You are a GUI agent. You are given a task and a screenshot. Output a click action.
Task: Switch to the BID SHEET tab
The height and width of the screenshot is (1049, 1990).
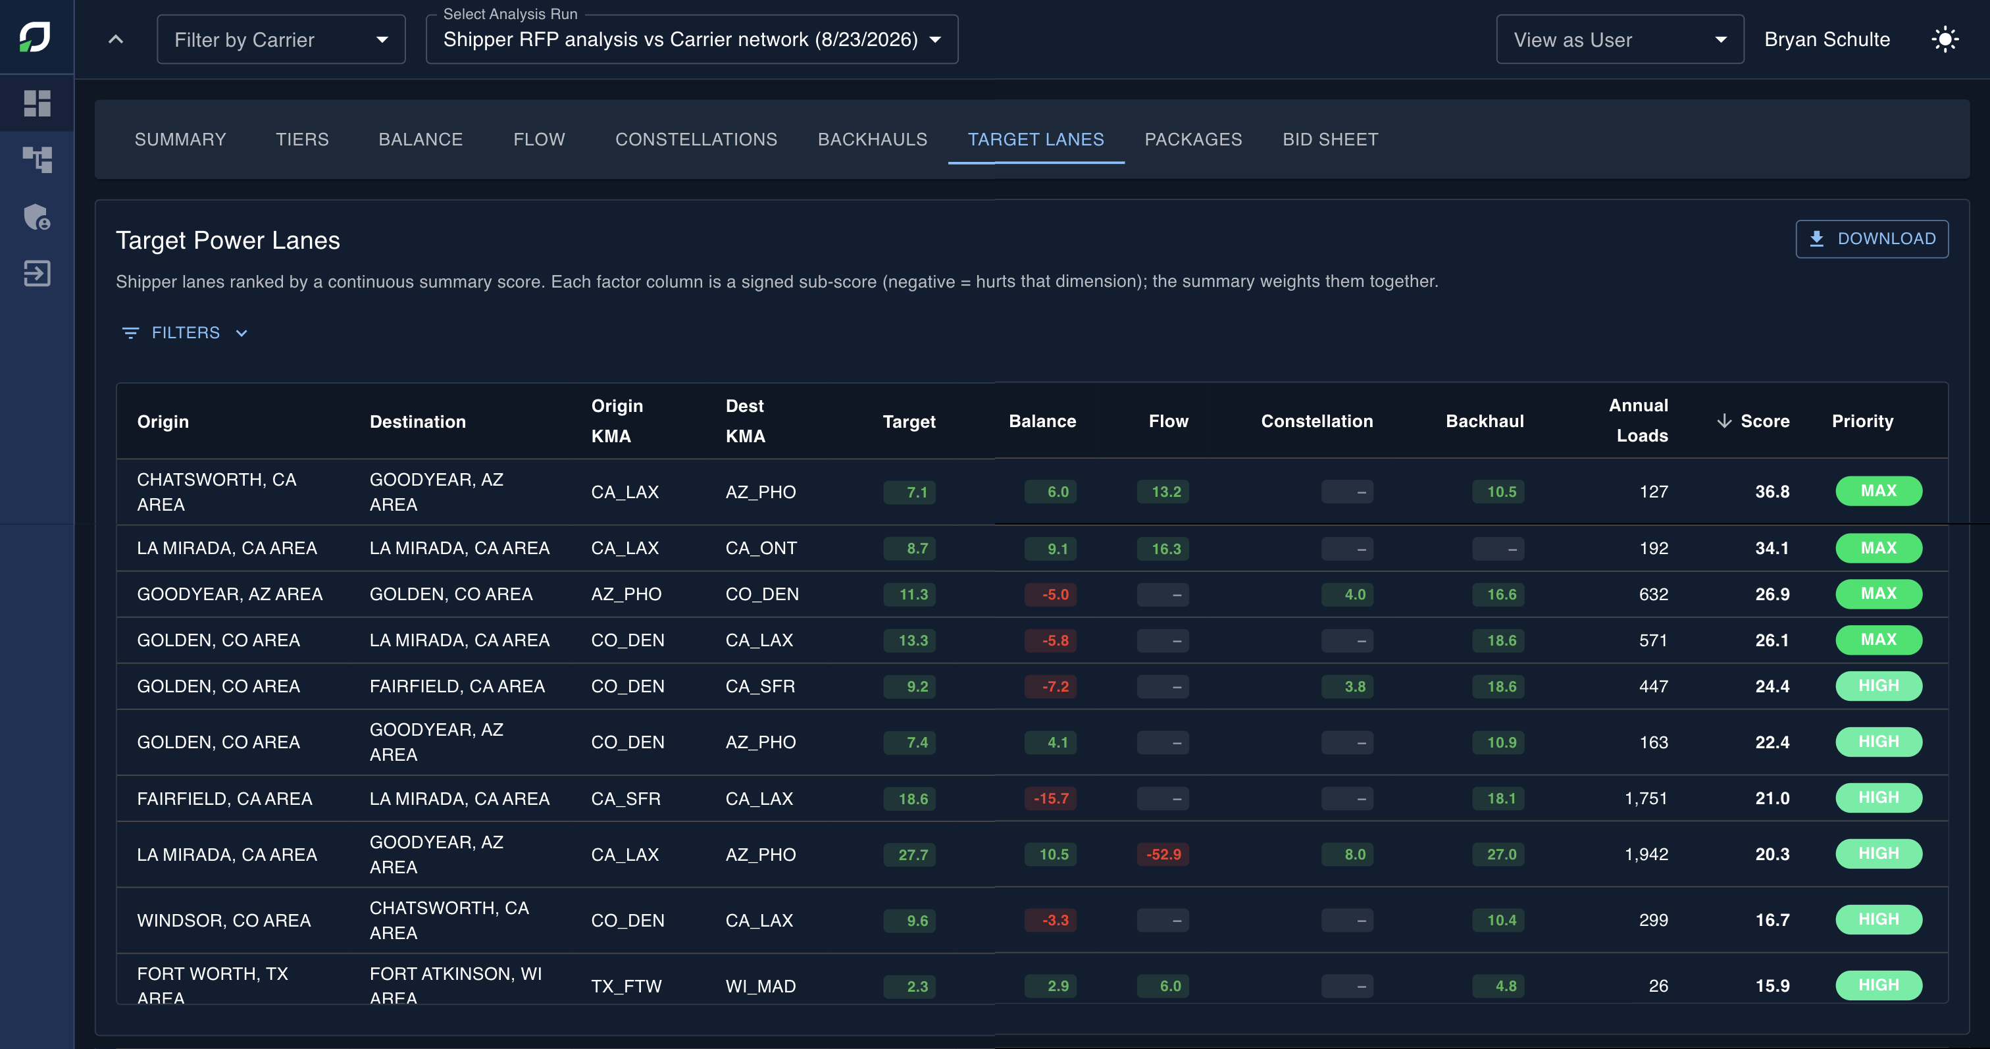[1330, 140]
